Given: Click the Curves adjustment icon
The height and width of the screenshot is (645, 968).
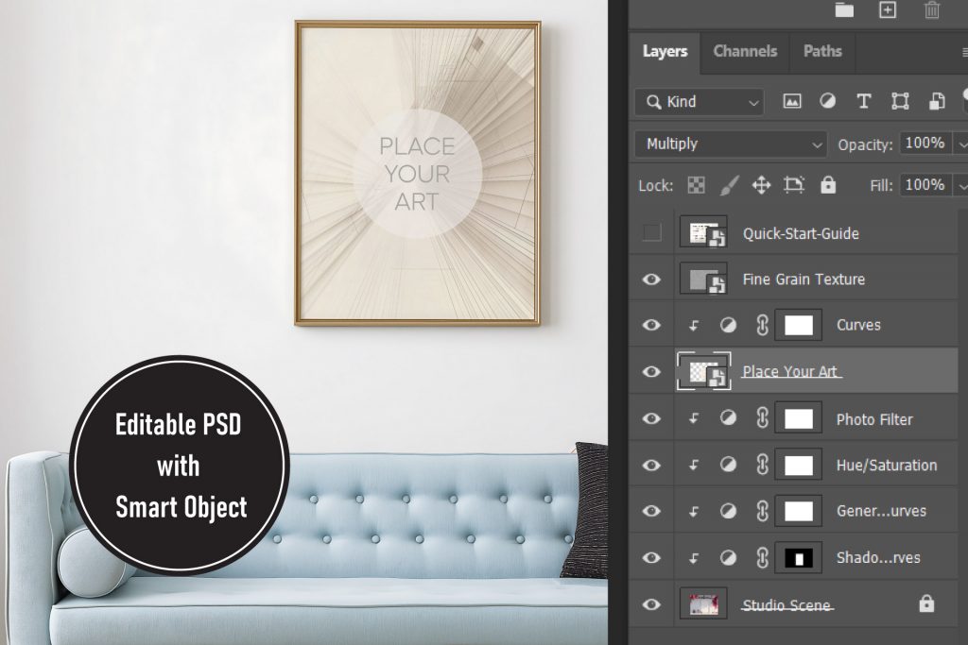Looking at the screenshot, I should tap(729, 325).
